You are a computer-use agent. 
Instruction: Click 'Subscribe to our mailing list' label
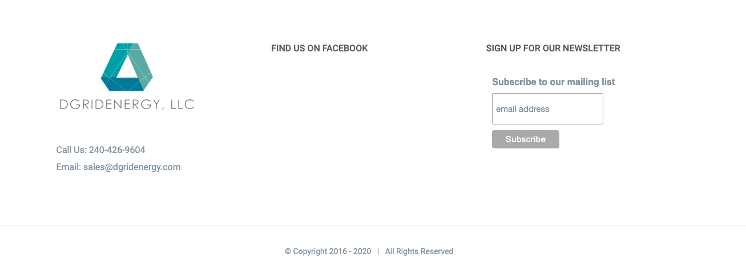554,82
